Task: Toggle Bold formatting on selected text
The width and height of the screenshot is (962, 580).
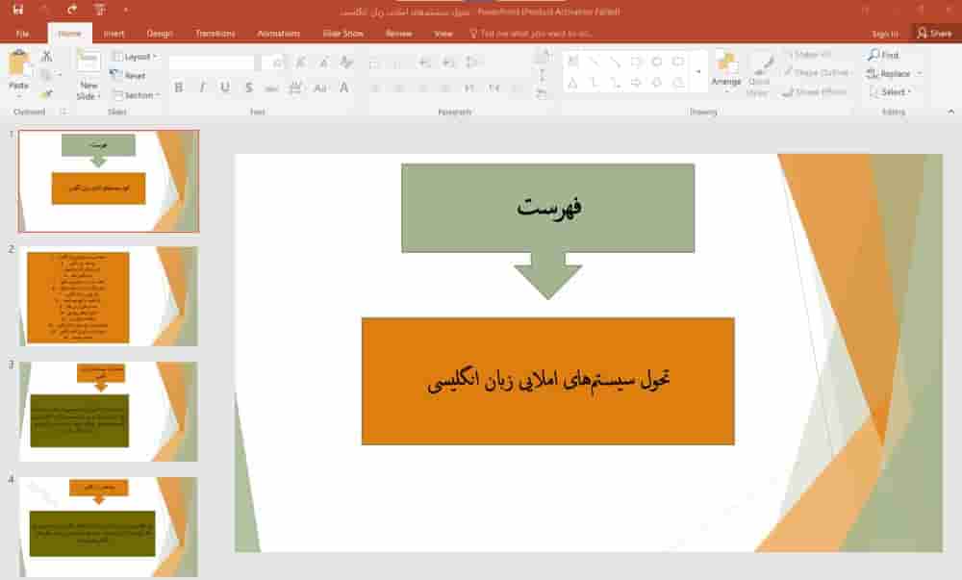Action: 180,87
